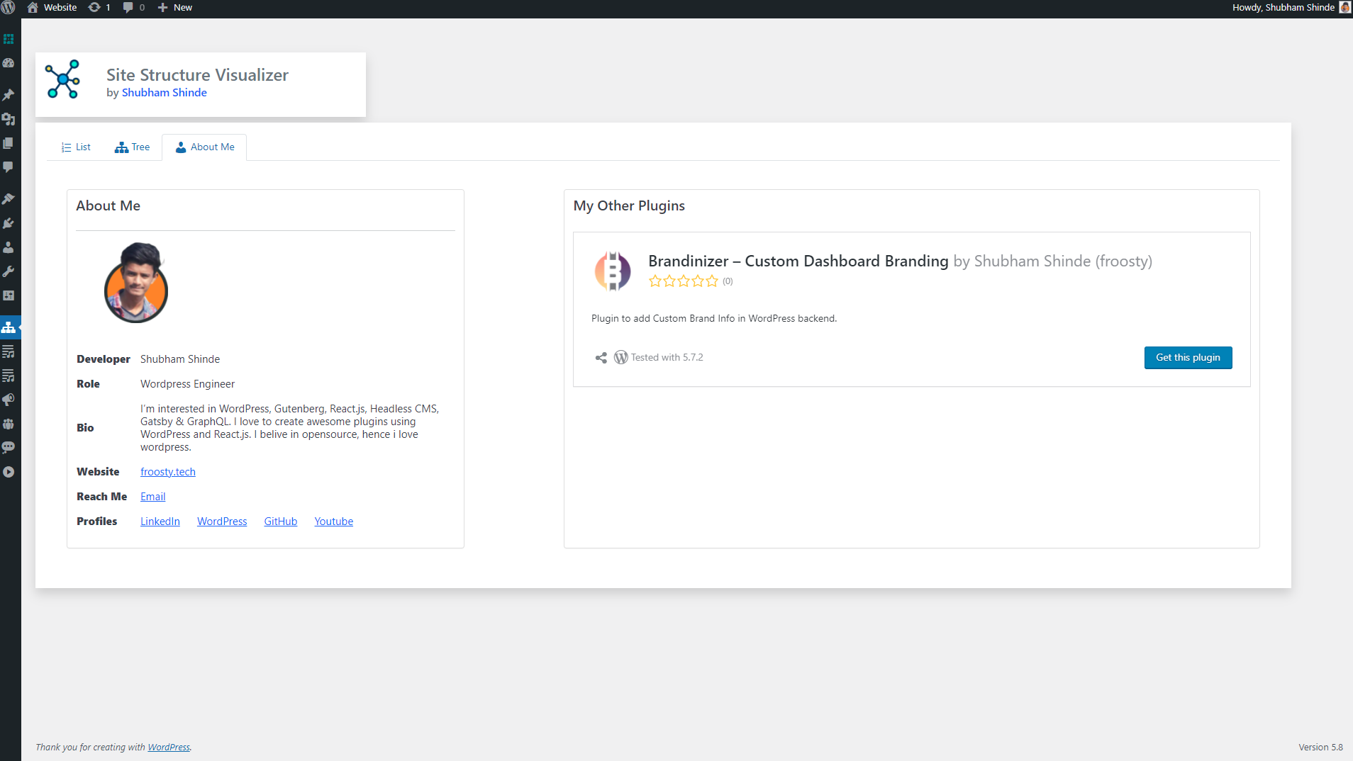Open the WordPress link in footer
The width and height of the screenshot is (1353, 761).
point(169,748)
